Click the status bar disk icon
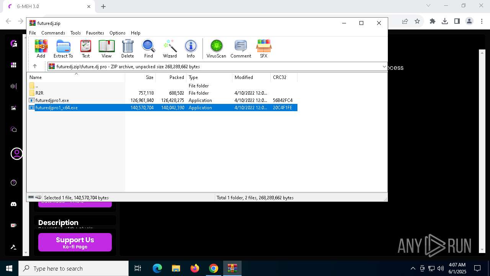Viewport: 490px width, 276px height. tap(31, 197)
